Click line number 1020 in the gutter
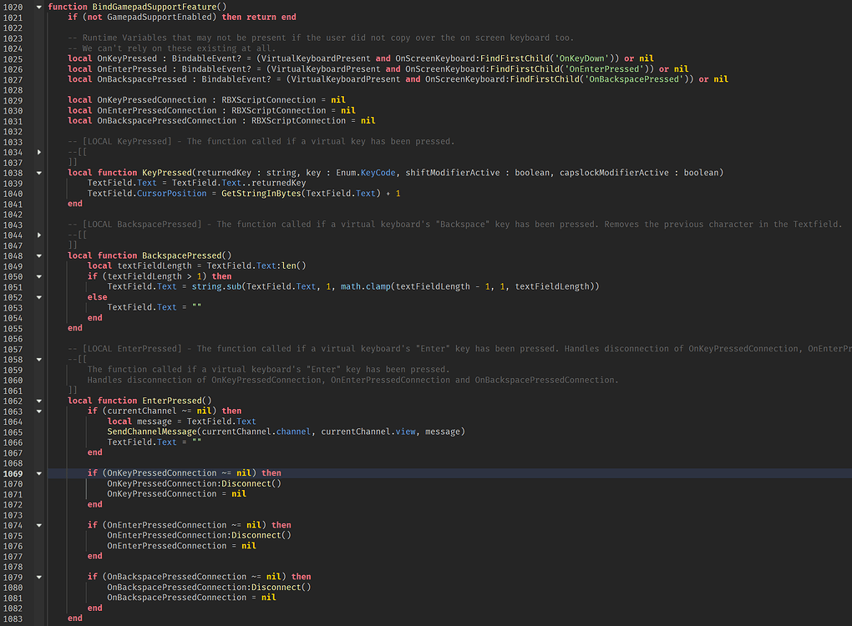The image size is (852, 626). (x=15, y=7)
